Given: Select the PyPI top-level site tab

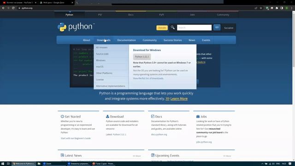Looking at the screenshot, I should click(161, 15).
